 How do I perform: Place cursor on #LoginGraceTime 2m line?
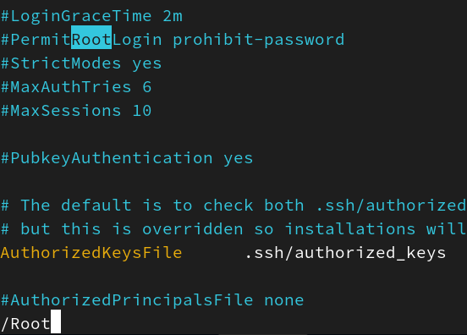tap(91, 16)
